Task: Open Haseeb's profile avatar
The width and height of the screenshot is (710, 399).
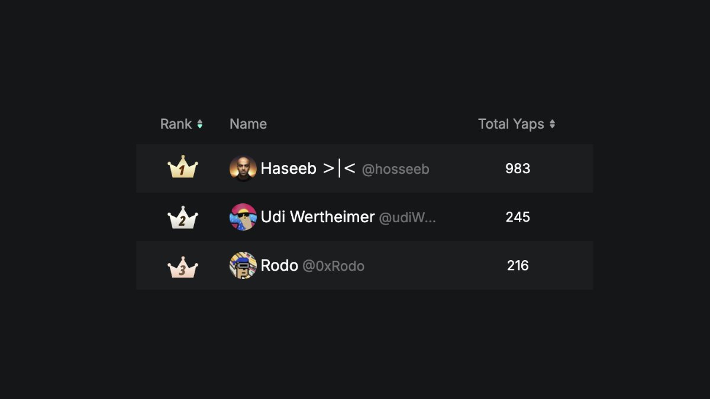Action: [x=243, y=168]
